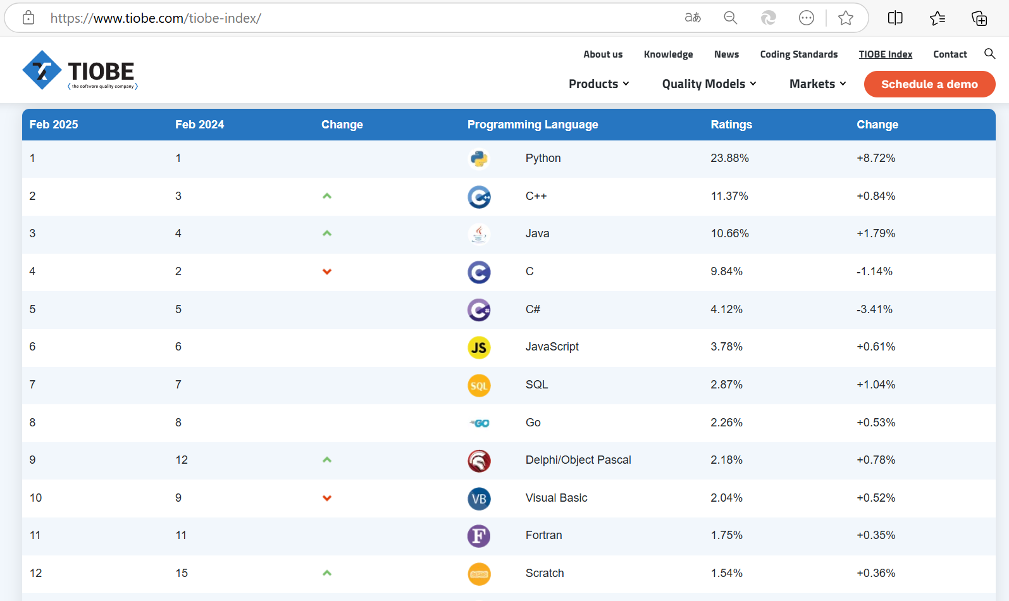The width and height of the screenshot is (1009, 601).
Task: Click the Python language name
Action: pos(543,158)
